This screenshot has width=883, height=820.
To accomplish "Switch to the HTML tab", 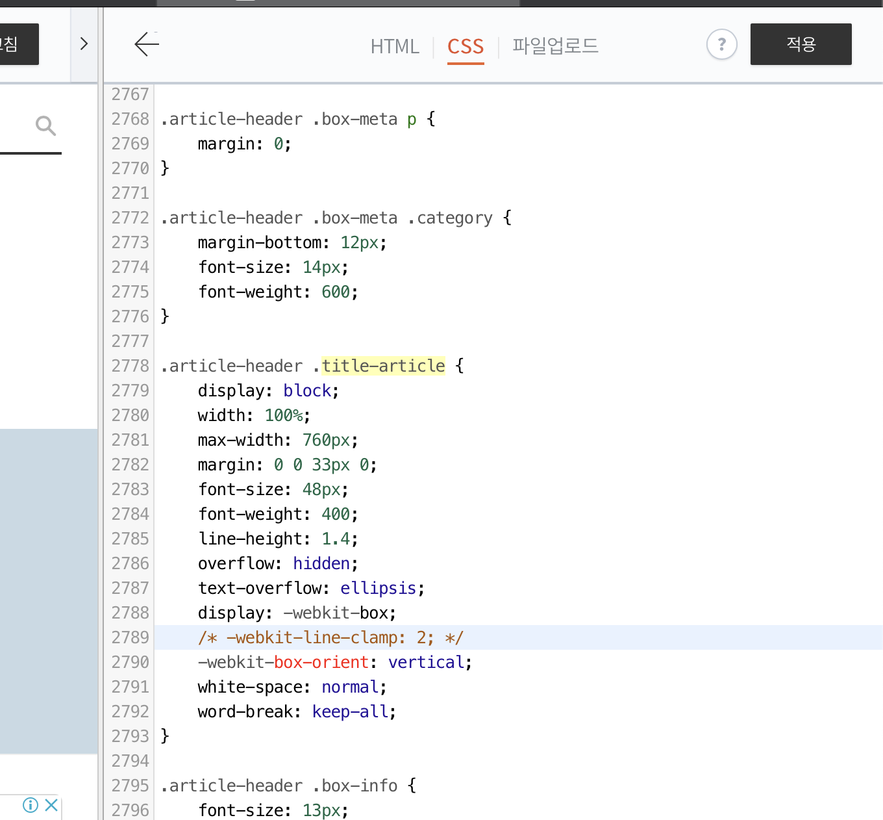I will click(x=394, y=46).
